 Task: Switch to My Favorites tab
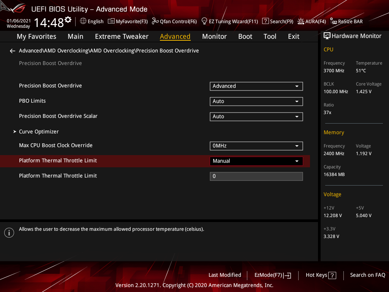pyautogui.click(x=36, y=36)
